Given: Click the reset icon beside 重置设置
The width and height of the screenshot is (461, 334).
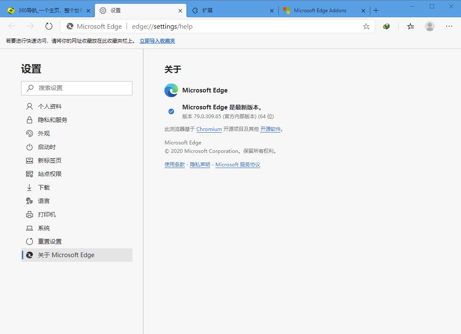Looking at the screenshot, I should point(30,242).
